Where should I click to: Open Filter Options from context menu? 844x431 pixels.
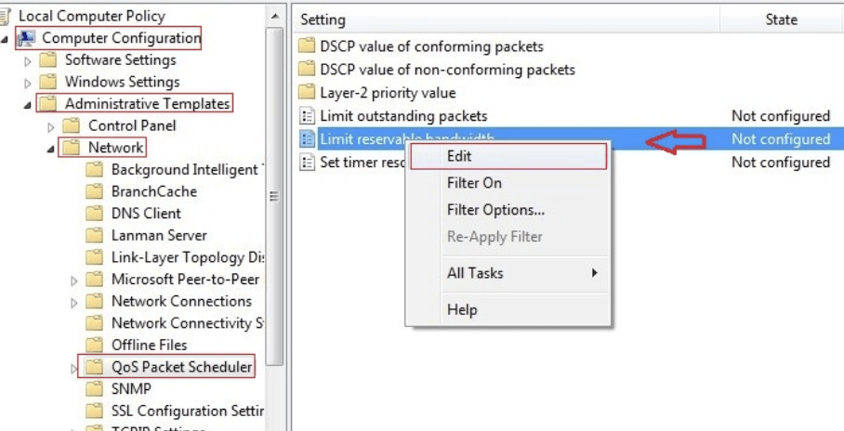(495, 210)
